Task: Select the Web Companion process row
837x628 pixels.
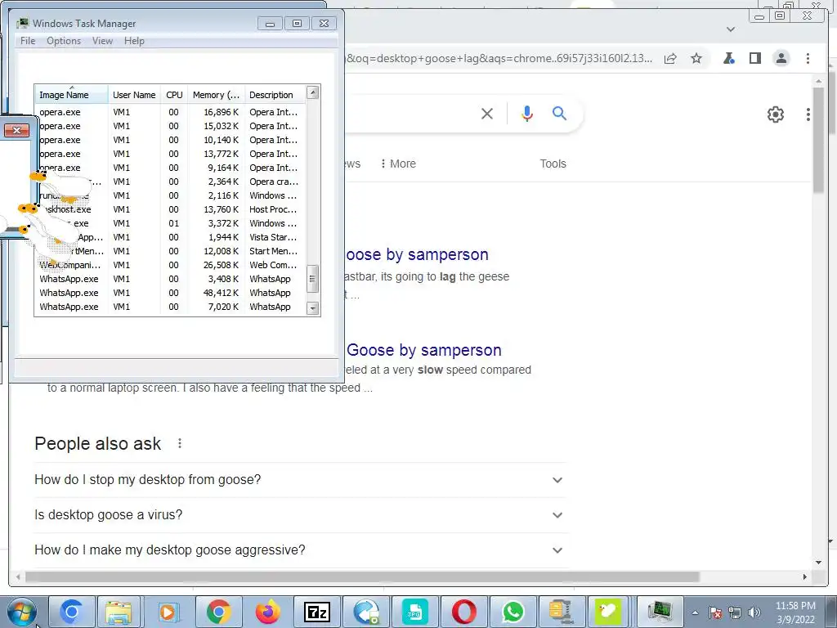Action: (171, 265)
